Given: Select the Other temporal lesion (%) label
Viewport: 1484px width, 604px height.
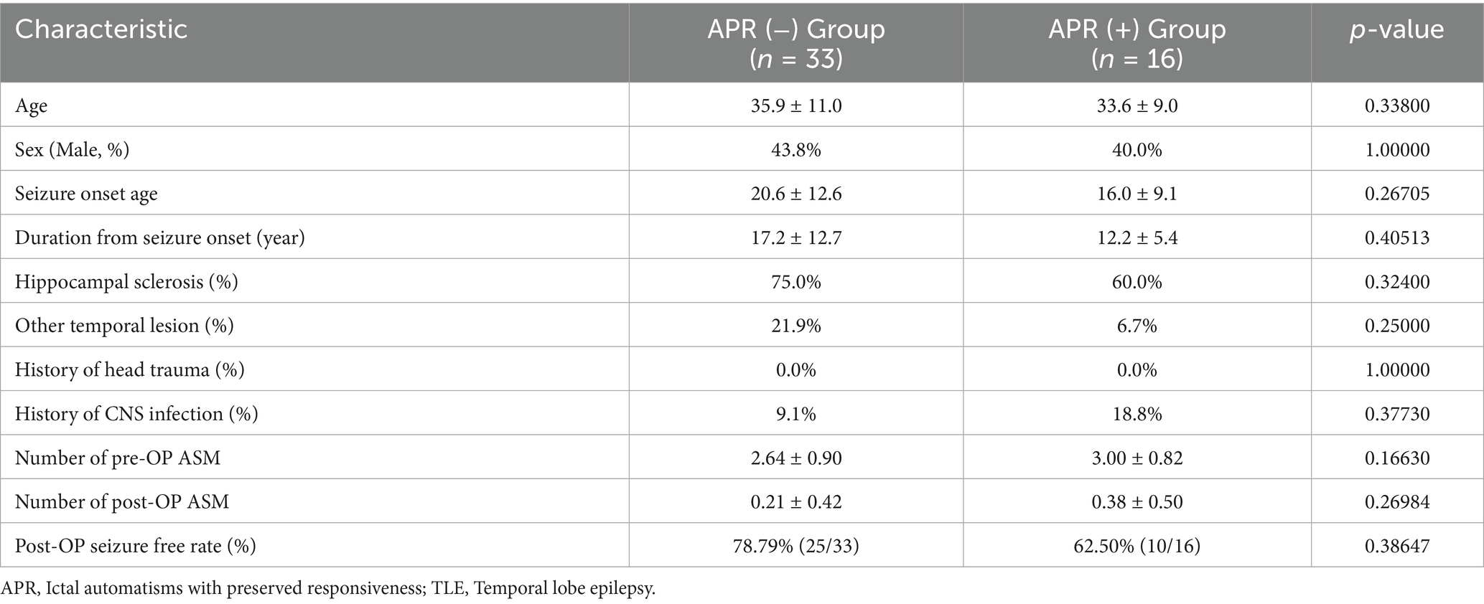Looking at the screenshot, I should [124, 326].
